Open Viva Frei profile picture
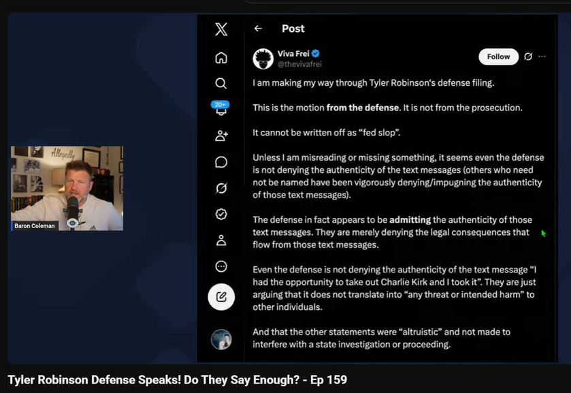This screenshot has width=571, height=393. (x=263, y=59)
